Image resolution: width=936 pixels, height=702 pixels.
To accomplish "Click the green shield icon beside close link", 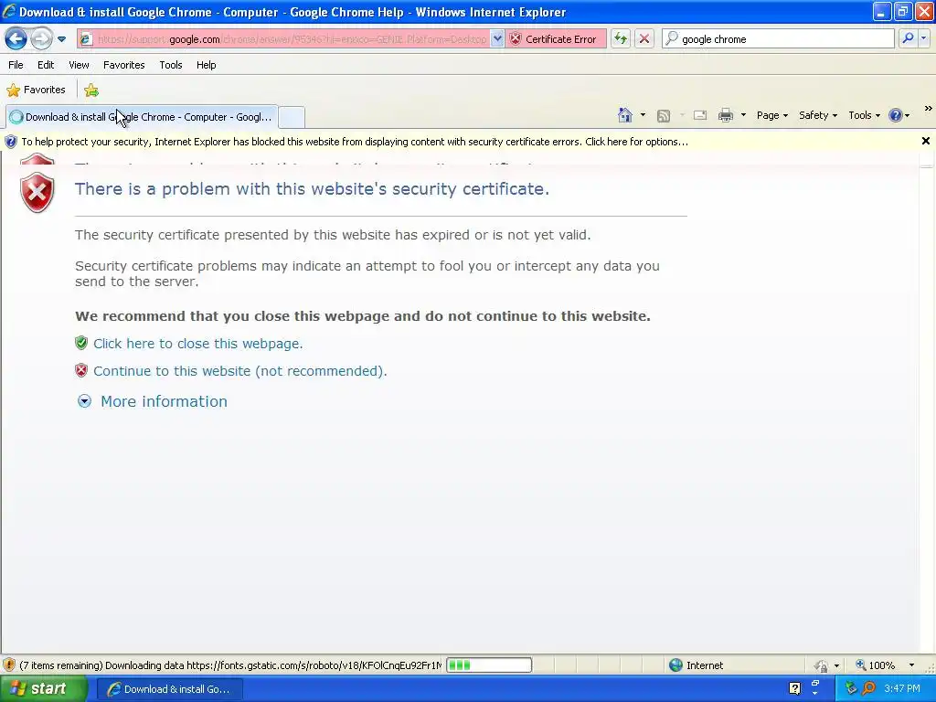I will pos(81,343).
